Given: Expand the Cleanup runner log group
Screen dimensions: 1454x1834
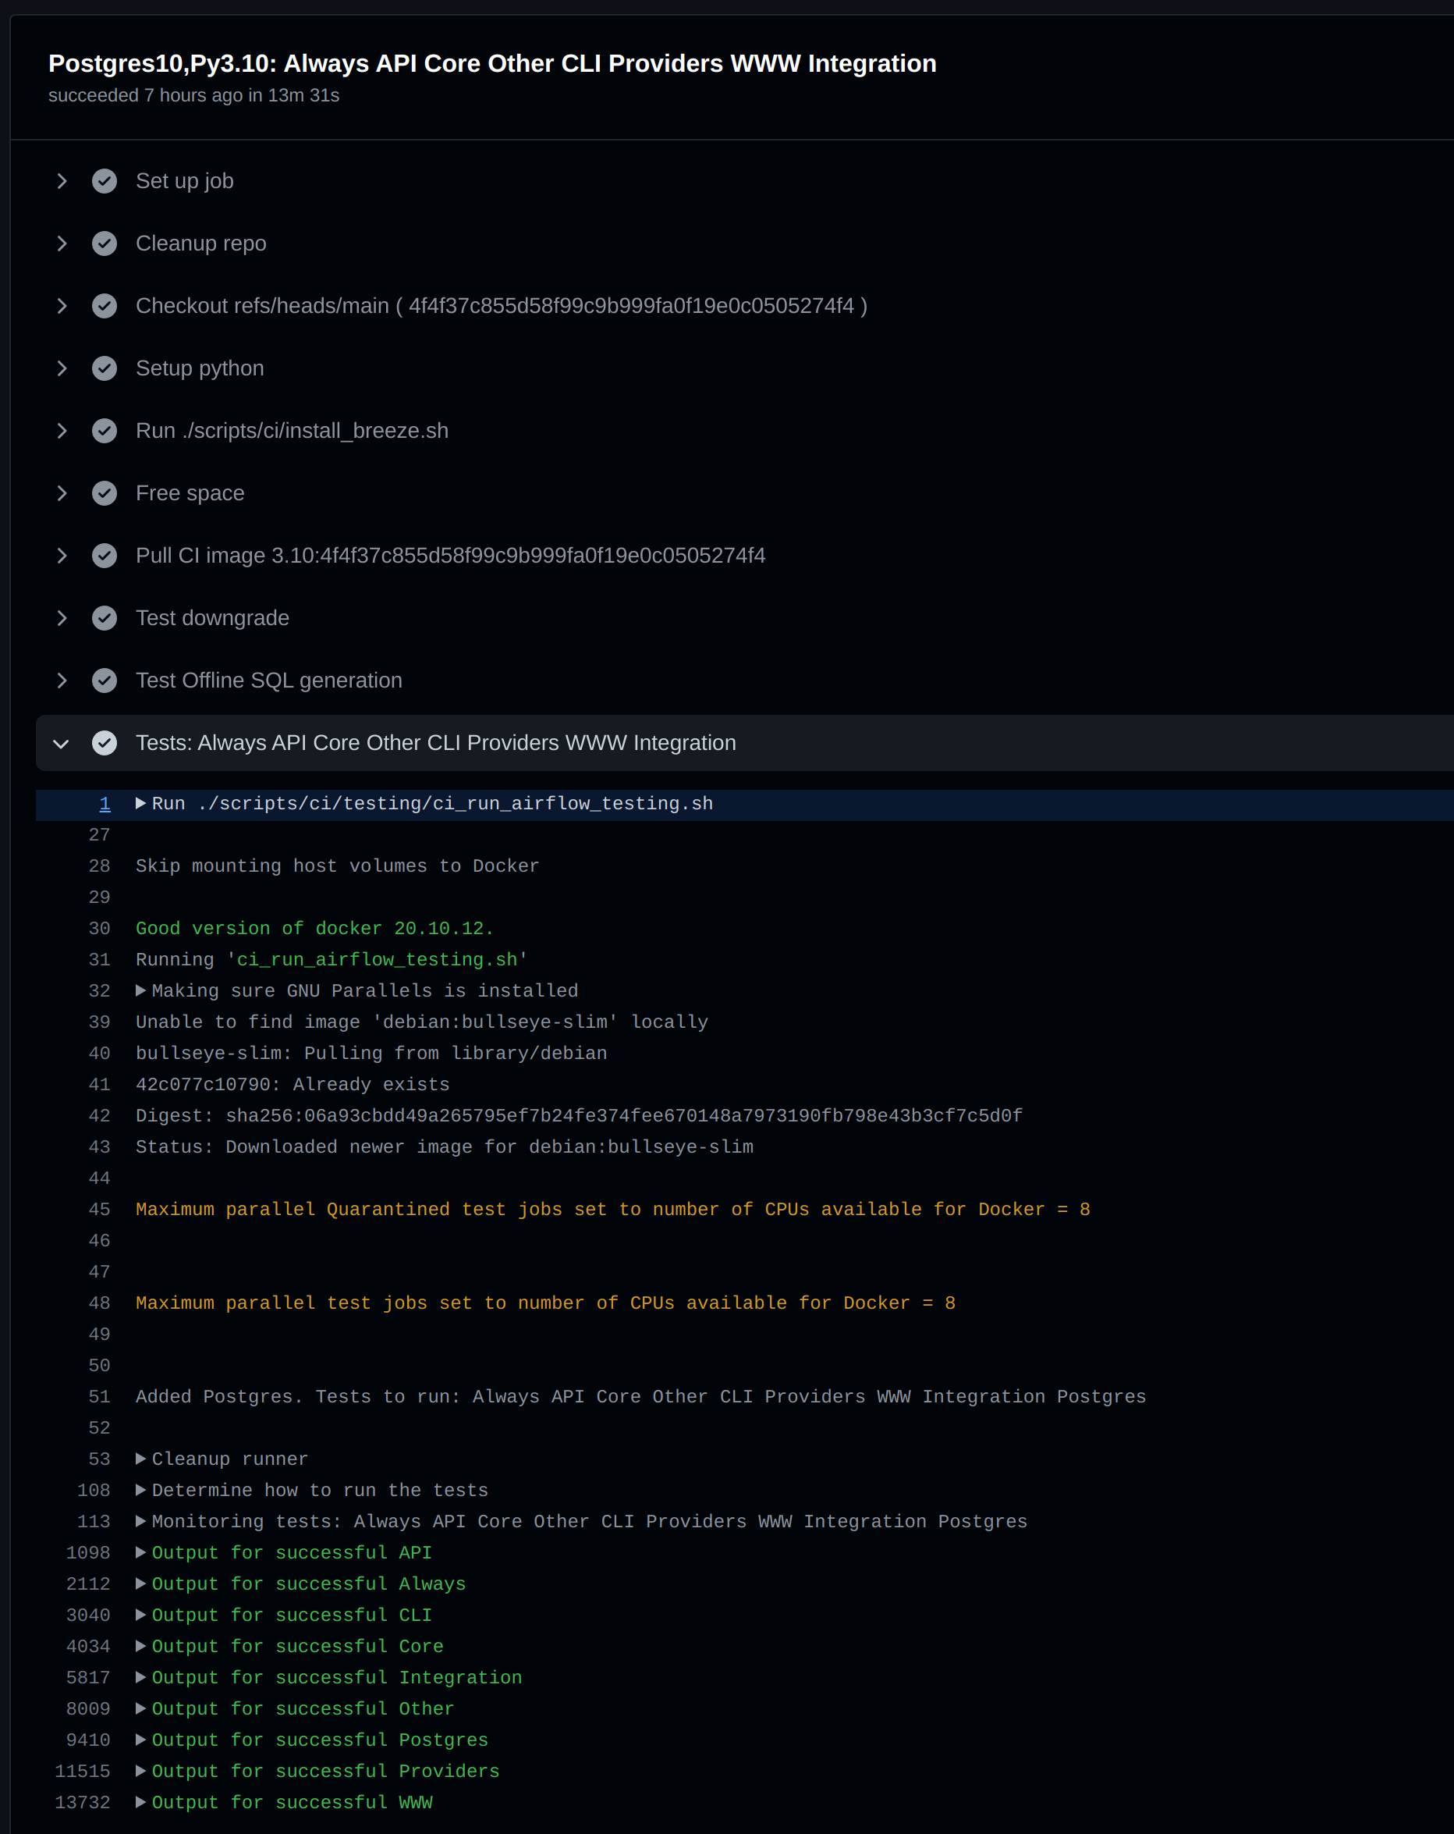Looking at the screenshot, I should 141,1459.
